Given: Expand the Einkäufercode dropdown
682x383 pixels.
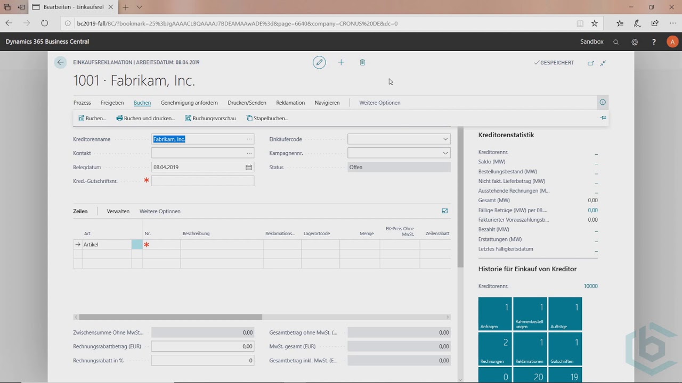Looking at the screenshot, I should pyautogui.click(x=445, y=139).
